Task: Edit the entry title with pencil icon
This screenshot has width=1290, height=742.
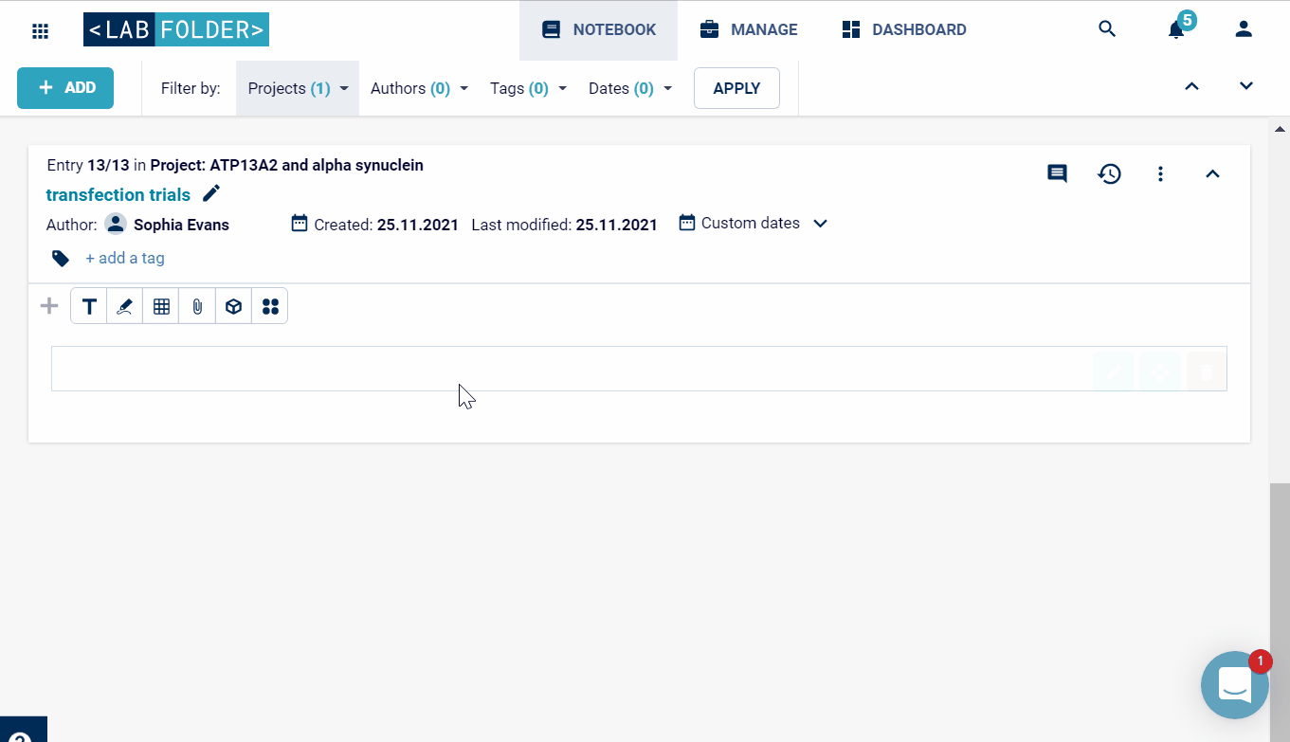Action: [211, 193]
